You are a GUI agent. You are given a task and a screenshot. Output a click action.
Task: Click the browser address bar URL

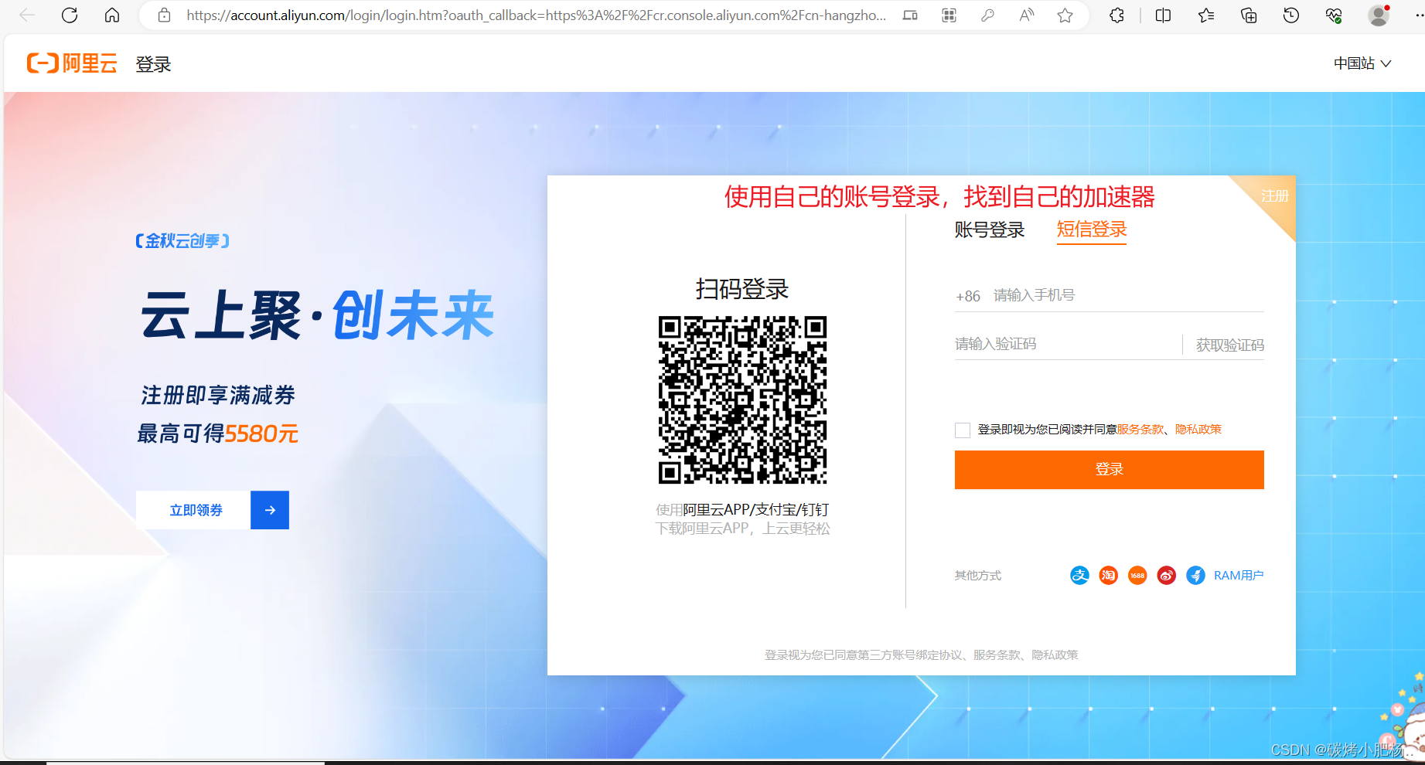coord(536,15)
